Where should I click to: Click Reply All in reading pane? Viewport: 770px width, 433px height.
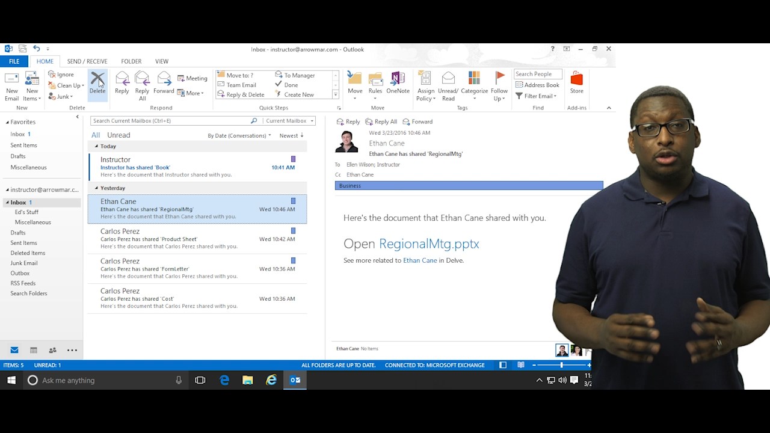[381, 121]
